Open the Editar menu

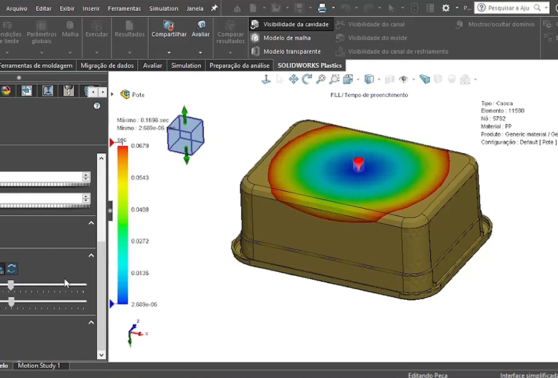click(x=43, y=9)
